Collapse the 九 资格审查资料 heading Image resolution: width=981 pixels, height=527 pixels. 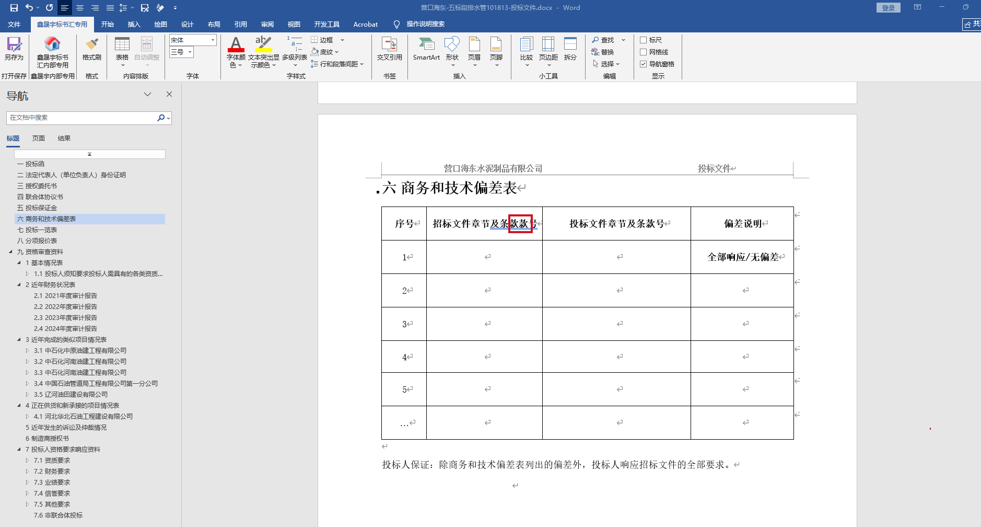click(x=10, y=251)
